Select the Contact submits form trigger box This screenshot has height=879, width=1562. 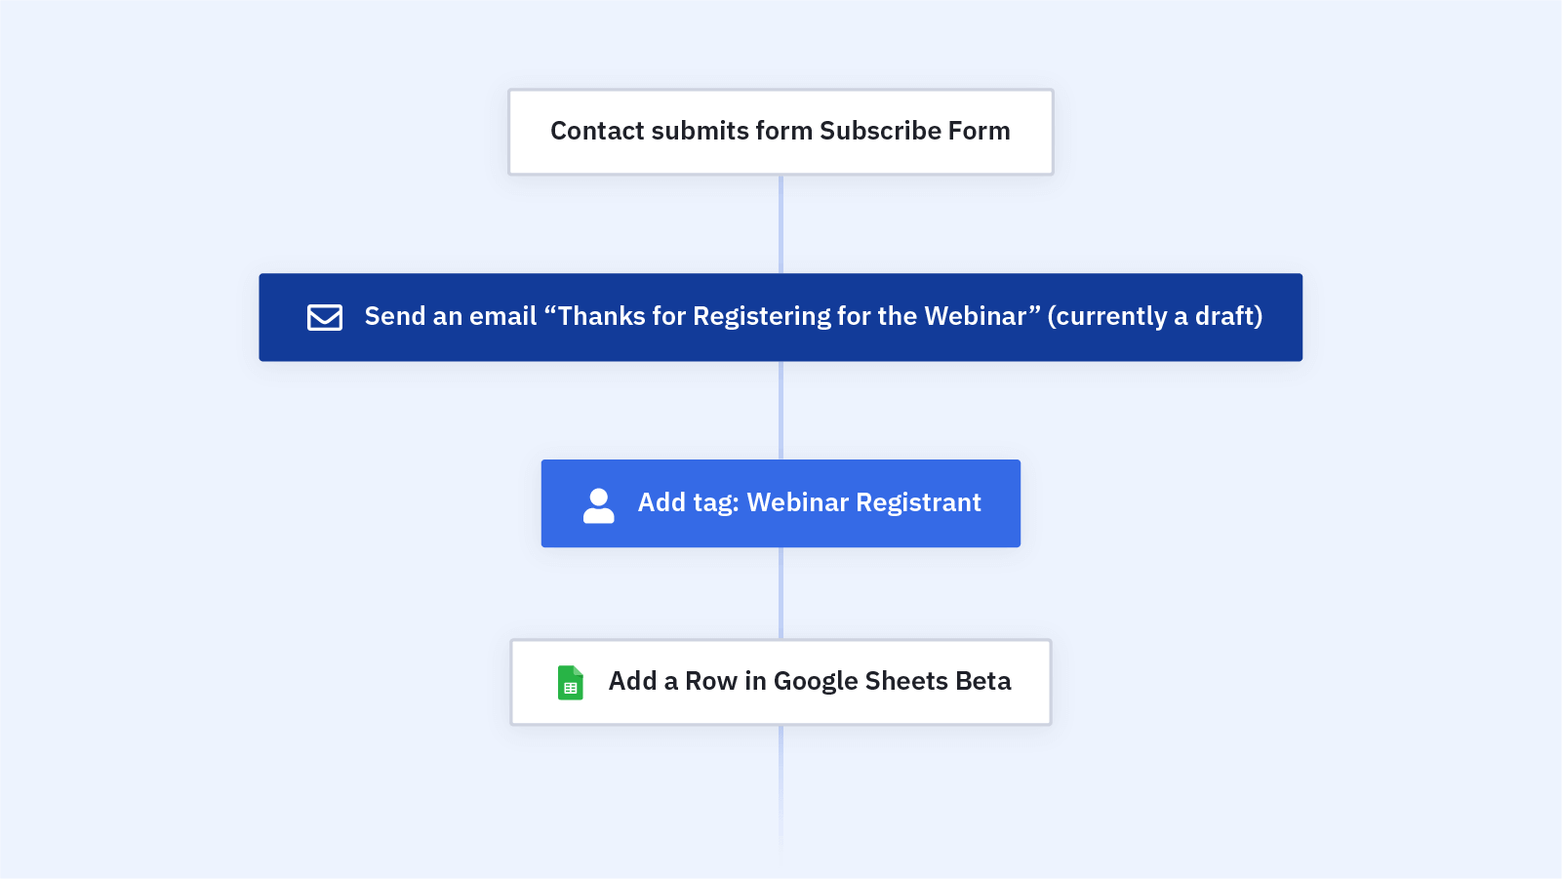point(781,132)
